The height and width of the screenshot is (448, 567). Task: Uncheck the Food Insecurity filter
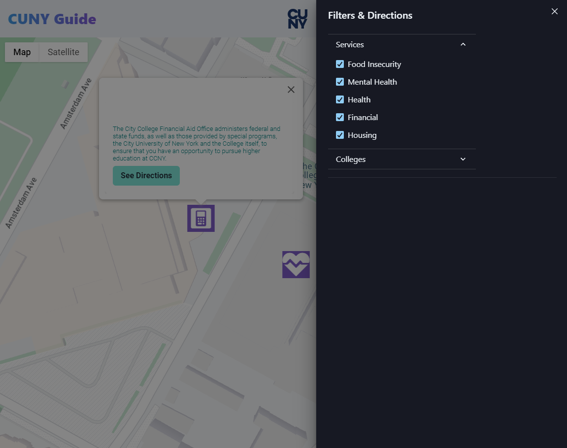coord(340,64)
